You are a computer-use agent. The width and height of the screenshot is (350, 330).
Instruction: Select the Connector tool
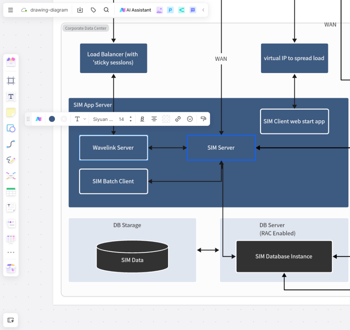pyautogui.click(x=11, y=144)
